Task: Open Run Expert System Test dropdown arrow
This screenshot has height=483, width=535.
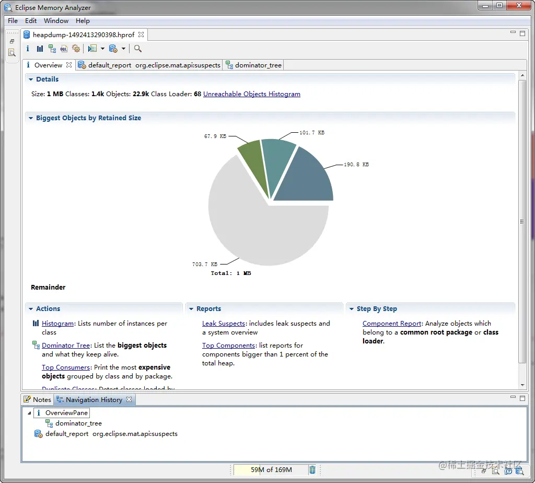Action: (x=123, y=49)
